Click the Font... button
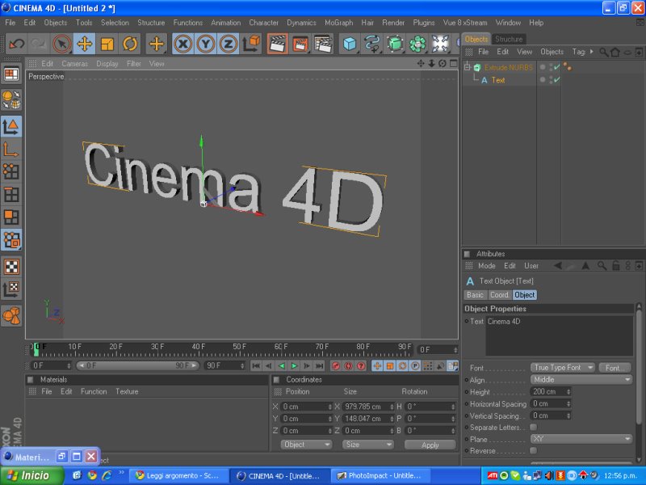This screenshot has height=485, width=646. pyautogui.click(x=615, y=368)
